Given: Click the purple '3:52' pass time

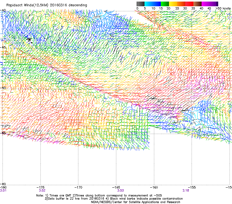Looking at the screenshot, I should (42, 191).
